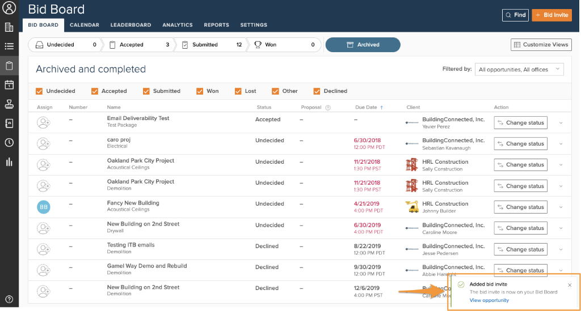The image size is (581, 311).
Task: Open the calendar icon in left sidebar
Action: coord(9,85)
